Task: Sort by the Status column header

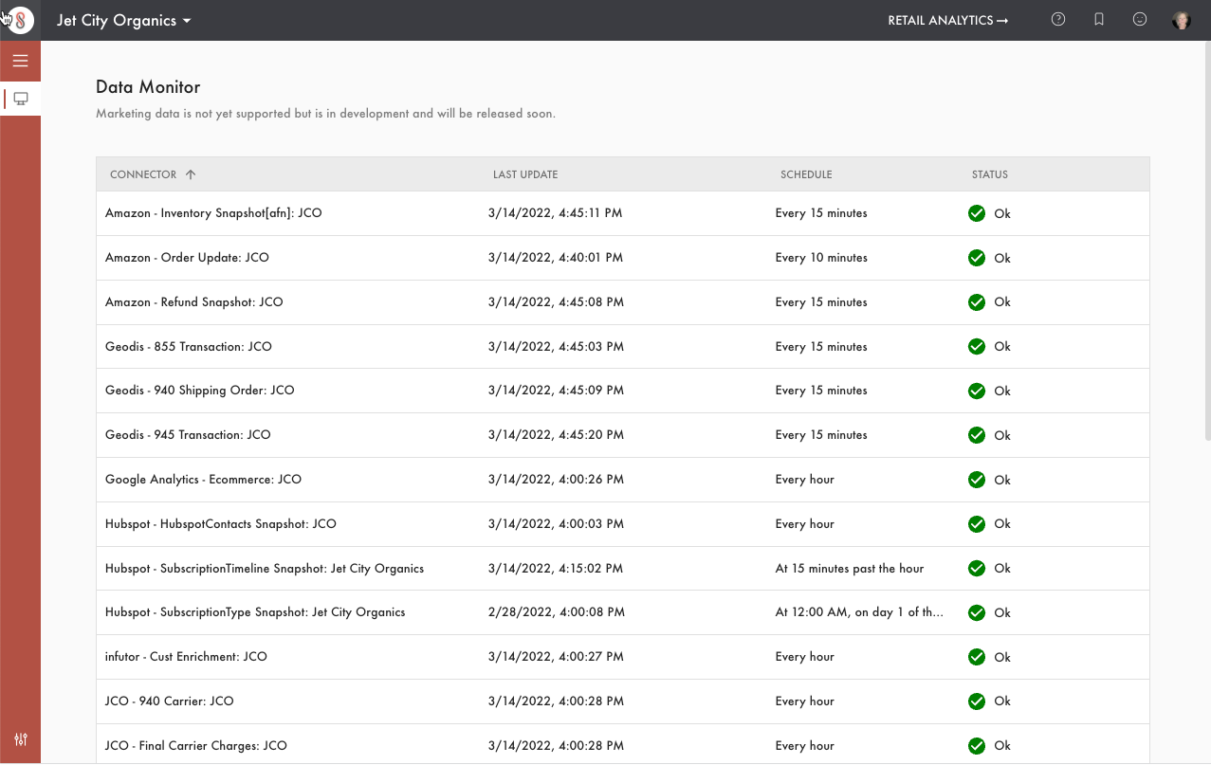Action: (990, 174)
